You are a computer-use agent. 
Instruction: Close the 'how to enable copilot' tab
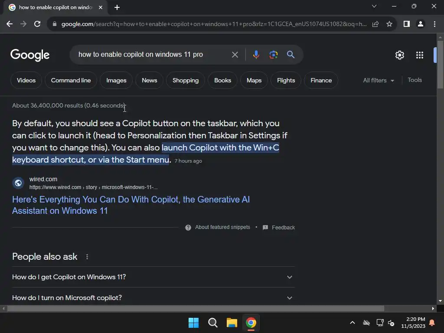click(101, 7)
